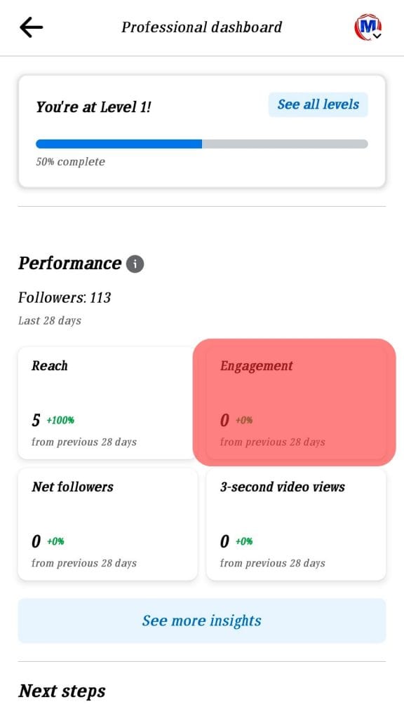Click the Next steps heading
404x718 pixels.
(x=62, y=691)
